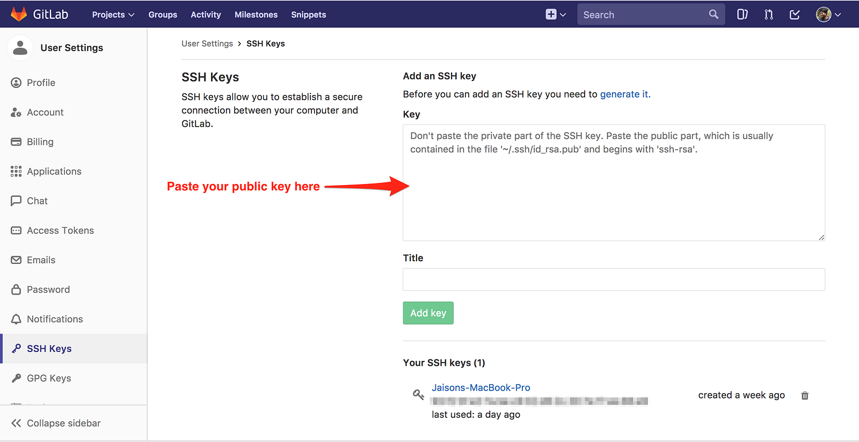Click the blurred key fingerprint text
This screenshot has width=859, height=442.
(540, 401)
